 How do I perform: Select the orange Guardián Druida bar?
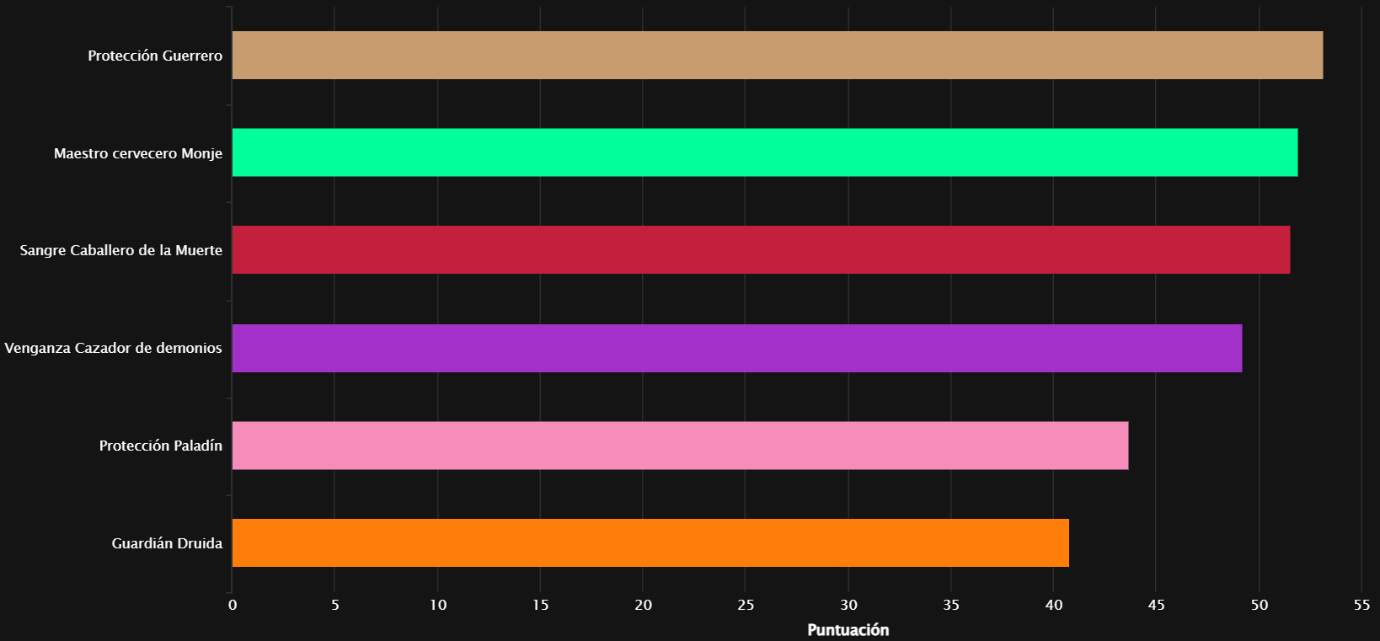click(650, 543)
